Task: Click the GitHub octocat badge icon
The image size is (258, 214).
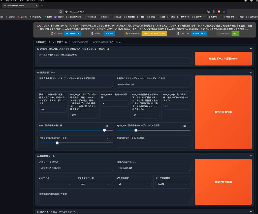Action: 52,33
